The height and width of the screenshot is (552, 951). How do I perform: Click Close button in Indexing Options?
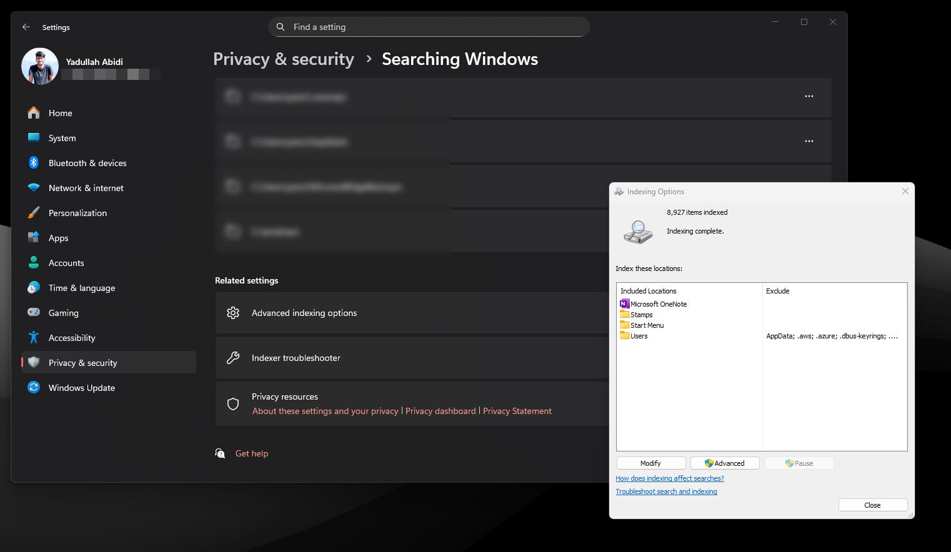(x=873, y=505)
